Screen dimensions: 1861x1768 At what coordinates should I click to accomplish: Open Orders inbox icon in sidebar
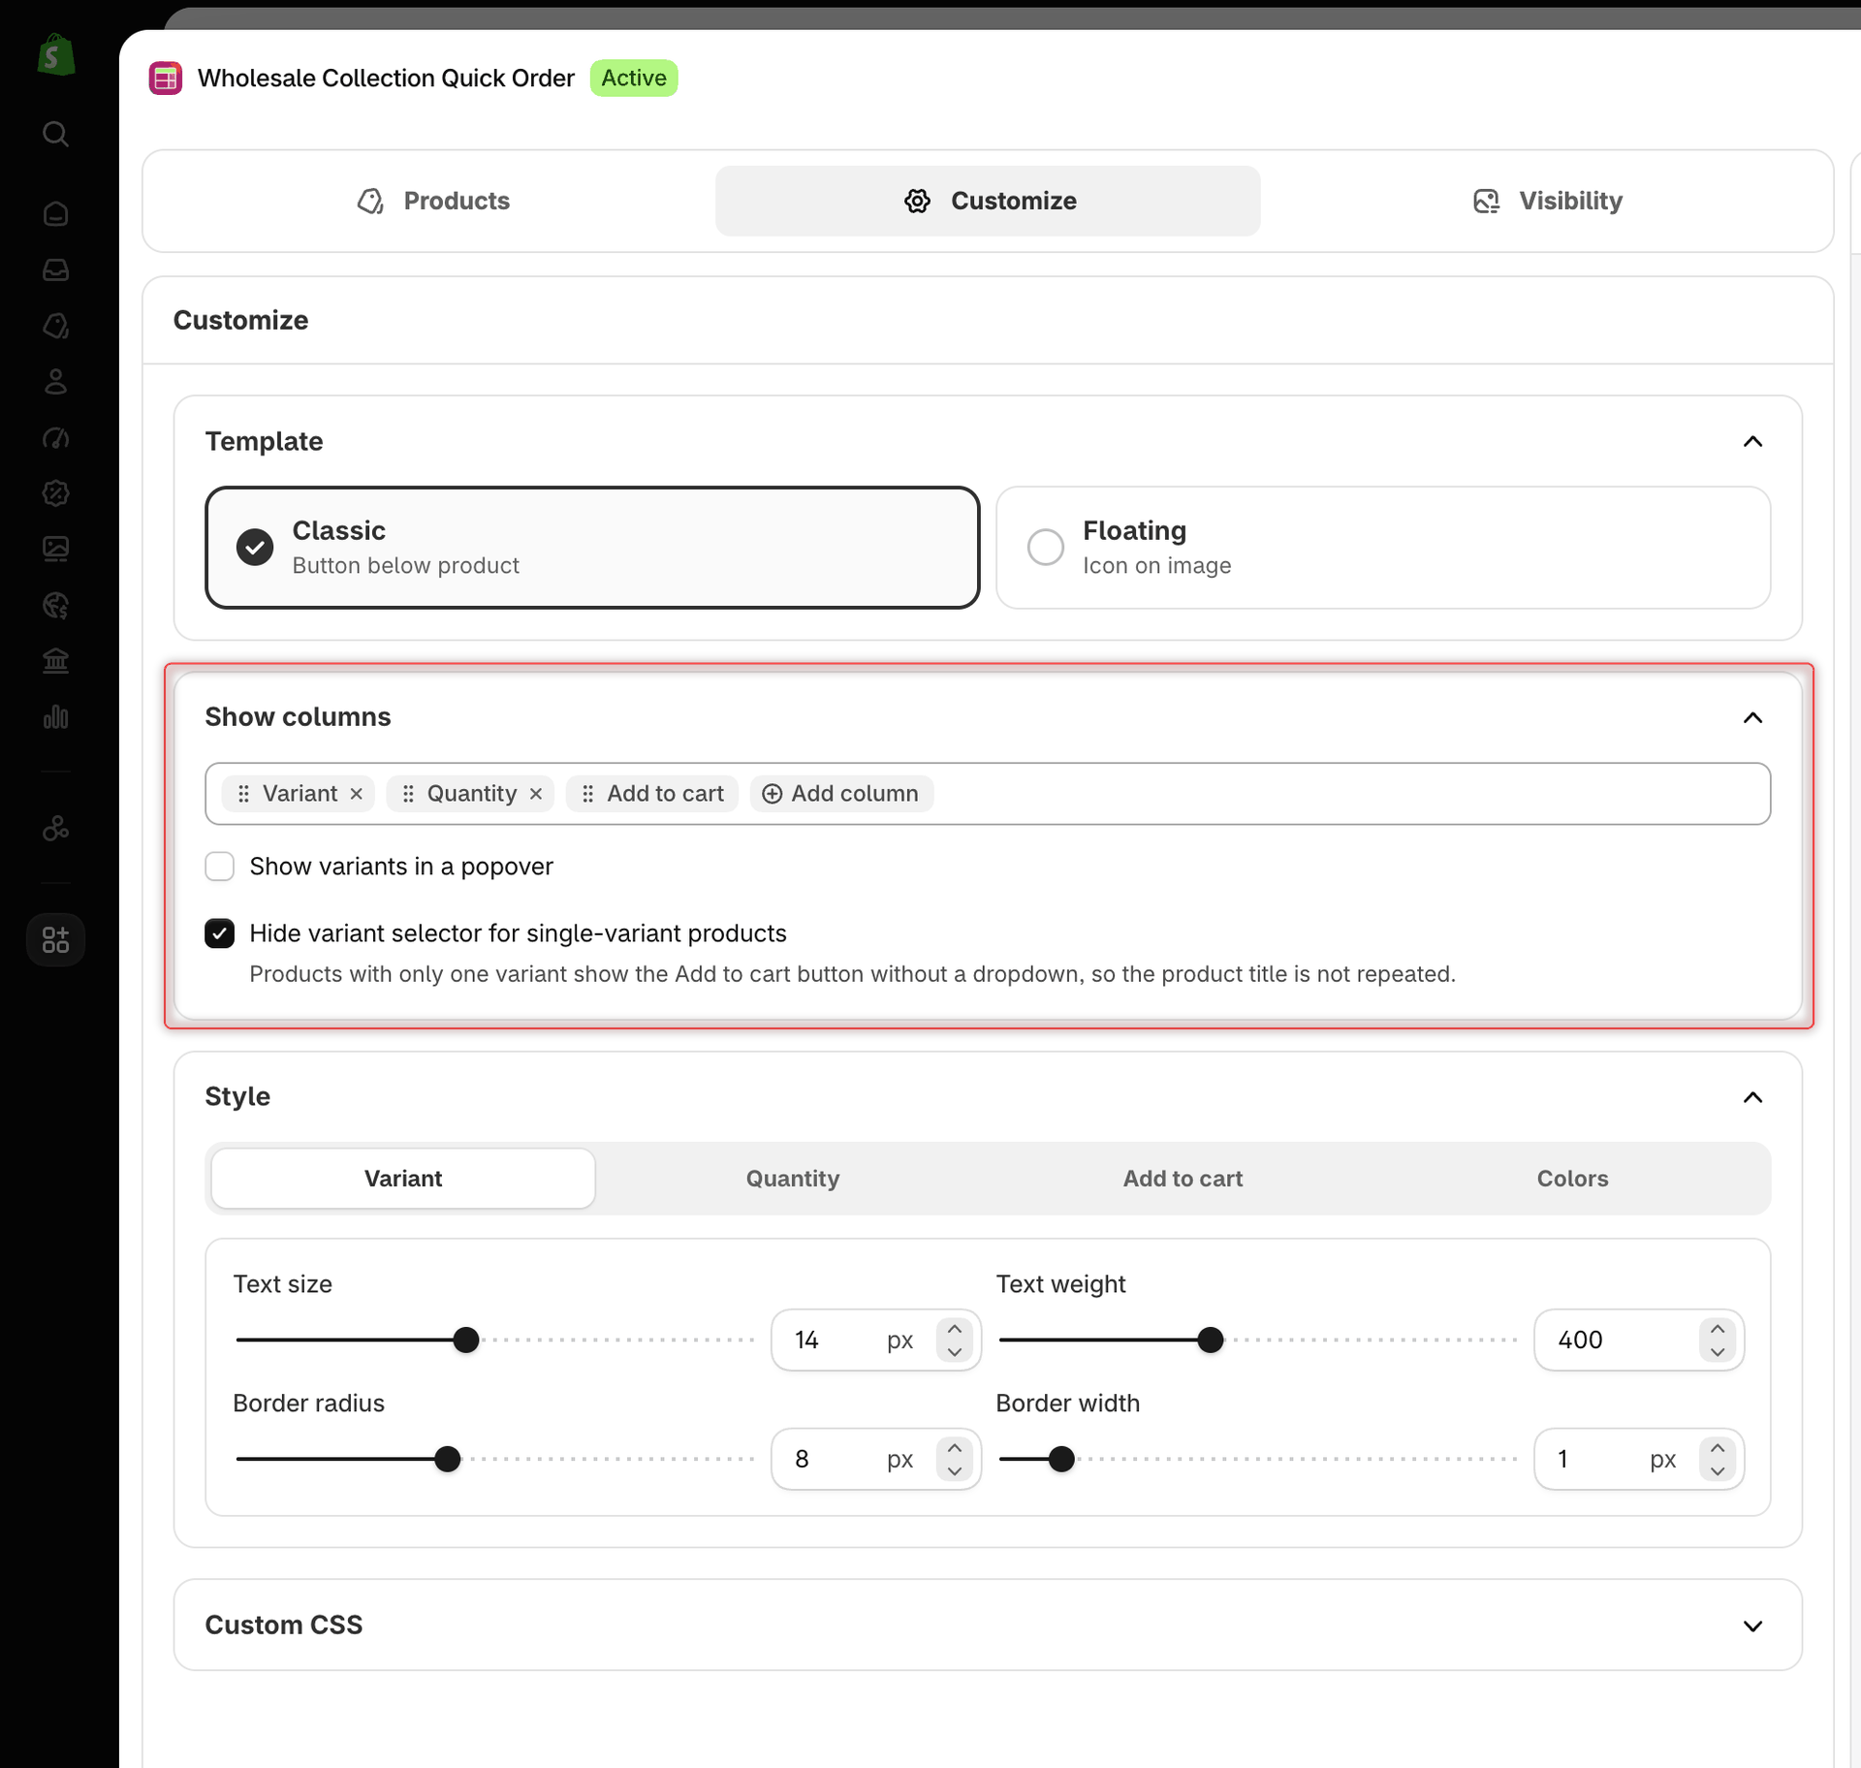[56, 269]
